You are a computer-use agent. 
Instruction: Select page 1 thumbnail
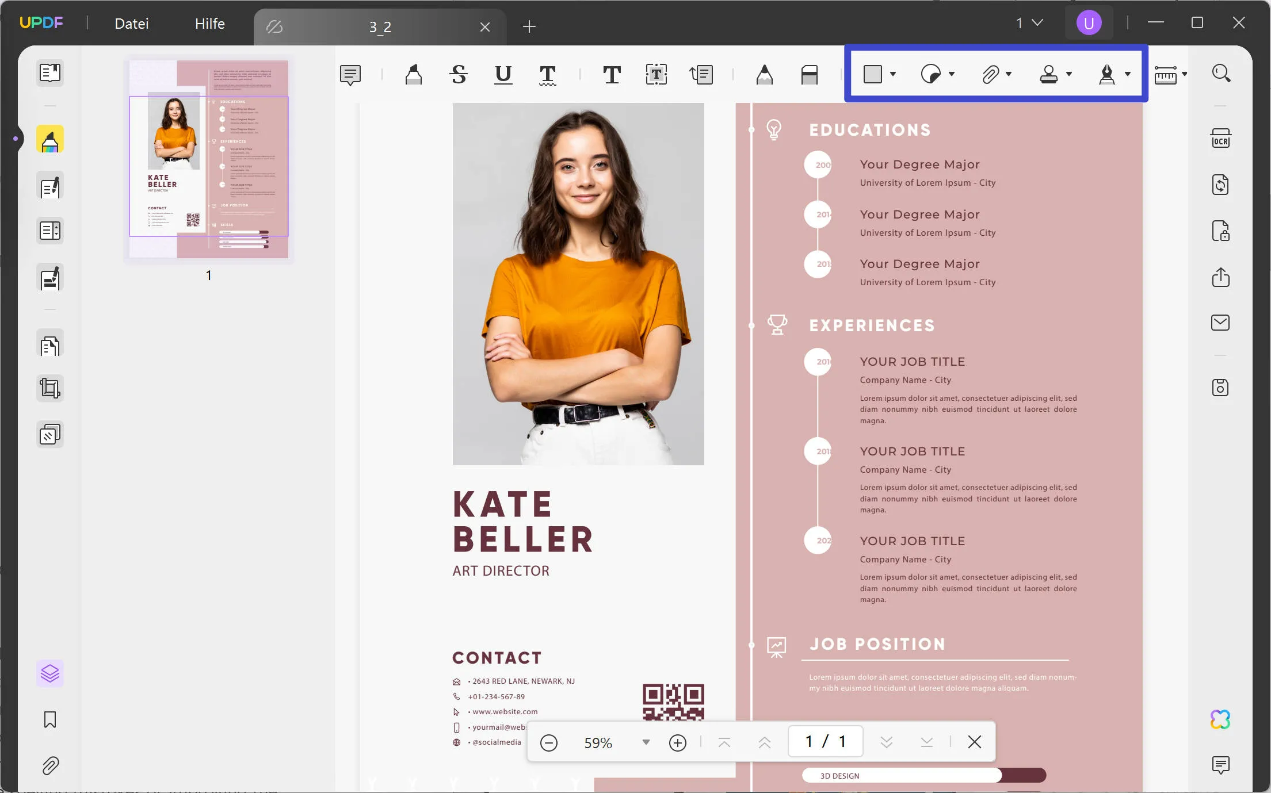208,159
